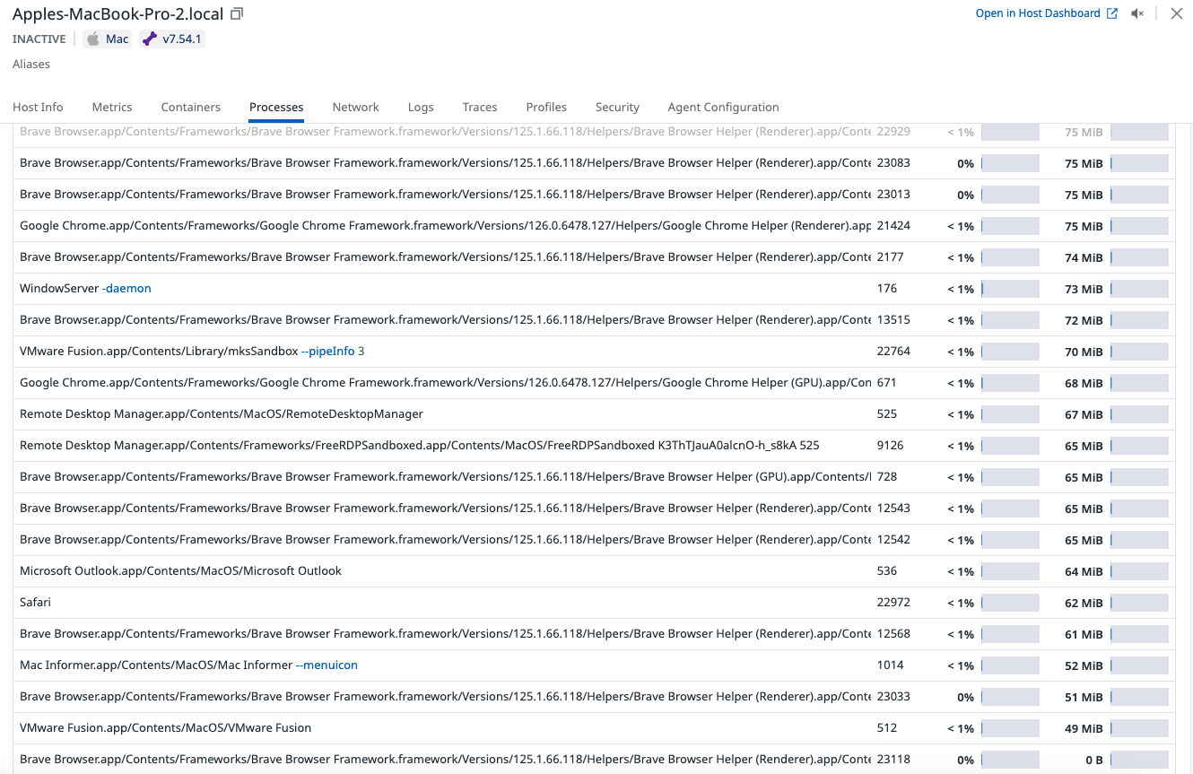Viewport: 1193px width, 774px height.
Task: Click PID 21424 Chrome Renderer row
Action: coord(594,226)
